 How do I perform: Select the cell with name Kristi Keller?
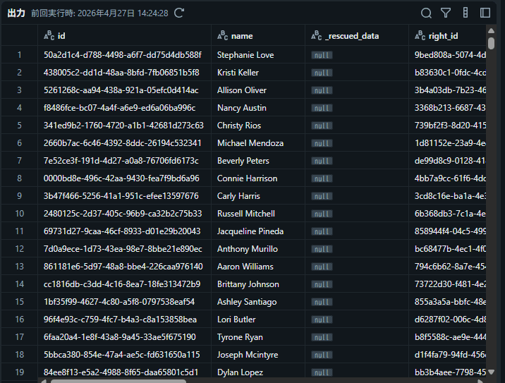(x=258, y=73)
